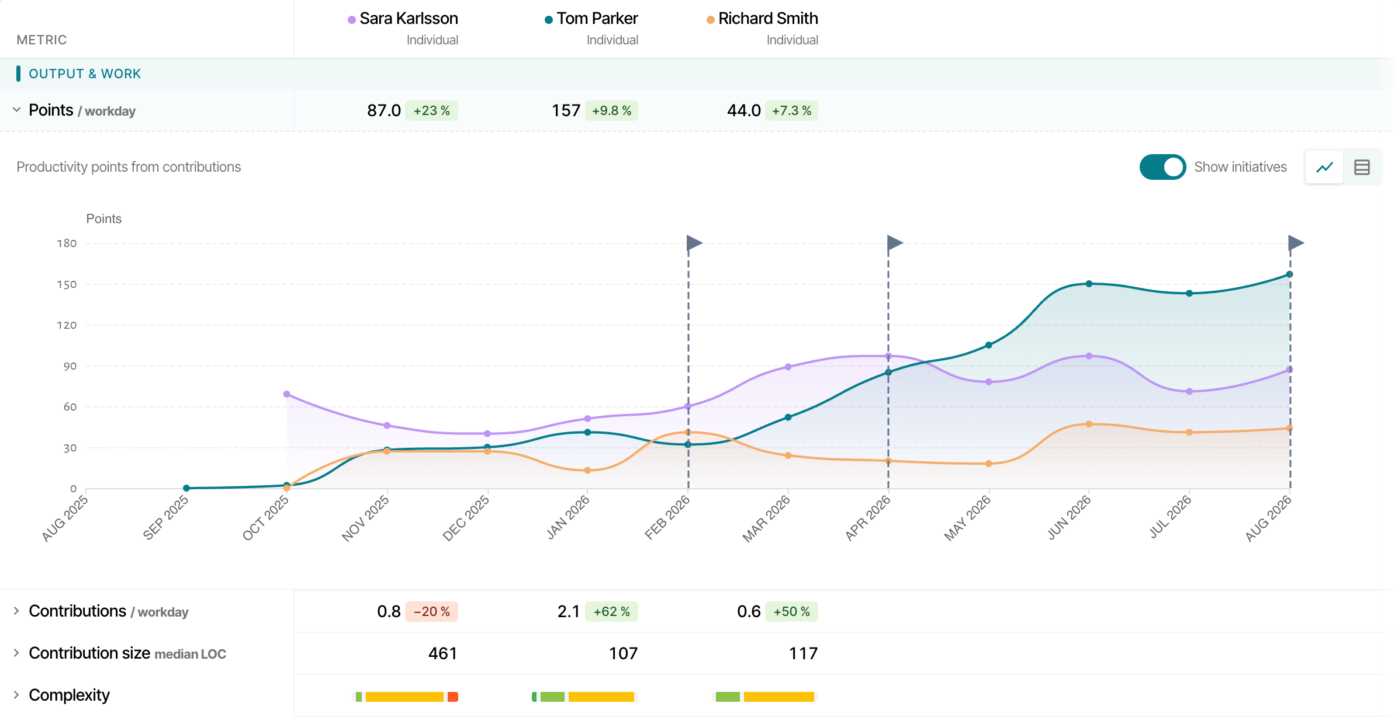1398x717 pixels.
Task: Click Tom Parker's +9.8 % badge
Action: click(611, 110)
